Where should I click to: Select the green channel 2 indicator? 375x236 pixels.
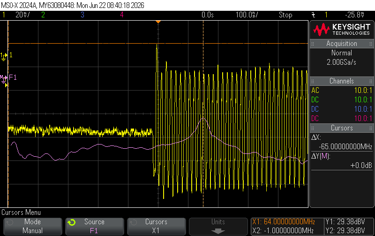(x=43, y=15)
